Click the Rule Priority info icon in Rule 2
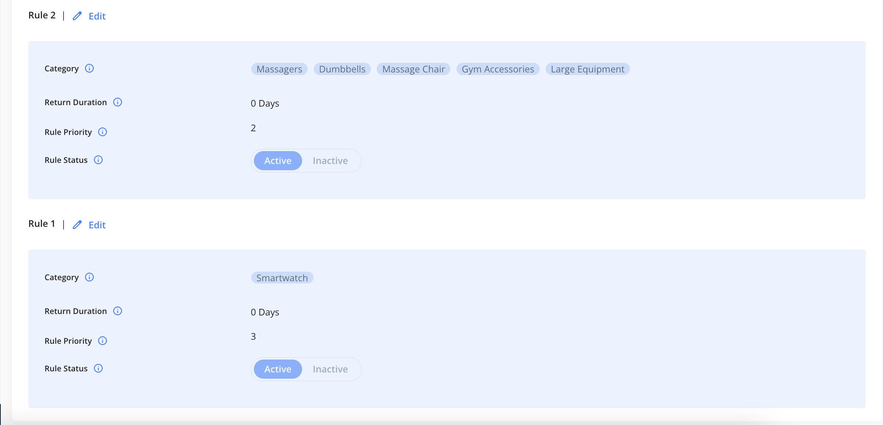The height and width of the screenshot is (425, 883). [102, 132]
